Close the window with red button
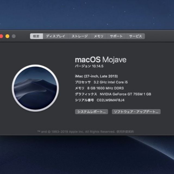 point(1,36)
